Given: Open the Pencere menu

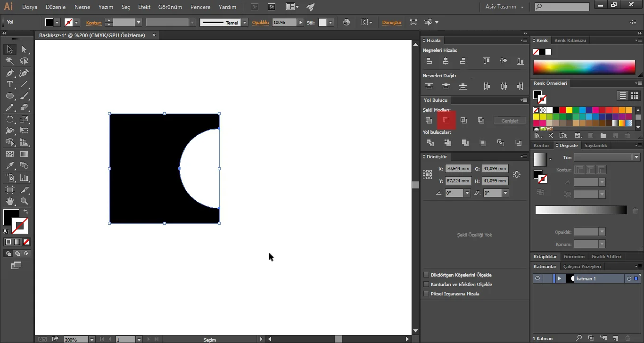Looking at the screenshot, I should 200,7.
